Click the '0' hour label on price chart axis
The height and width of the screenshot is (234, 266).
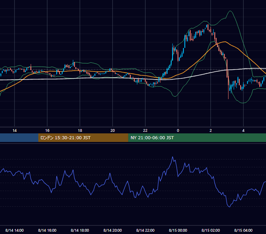[x=178, y=131]
